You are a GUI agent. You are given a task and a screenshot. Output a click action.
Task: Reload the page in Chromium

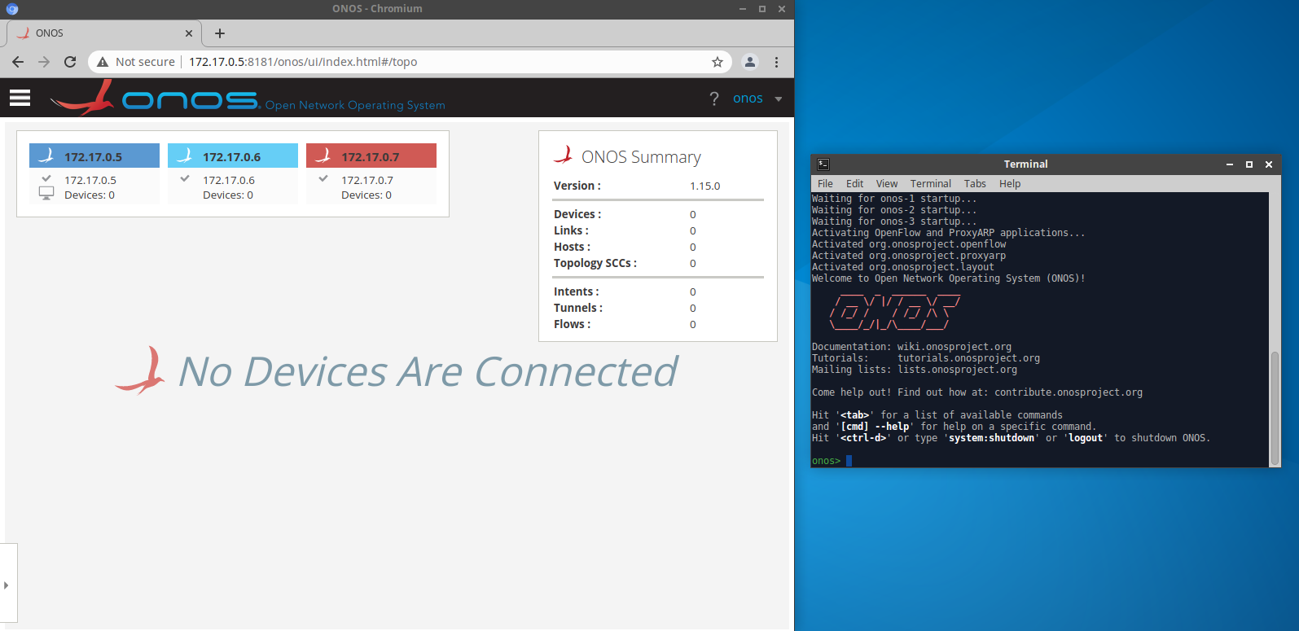70,62
